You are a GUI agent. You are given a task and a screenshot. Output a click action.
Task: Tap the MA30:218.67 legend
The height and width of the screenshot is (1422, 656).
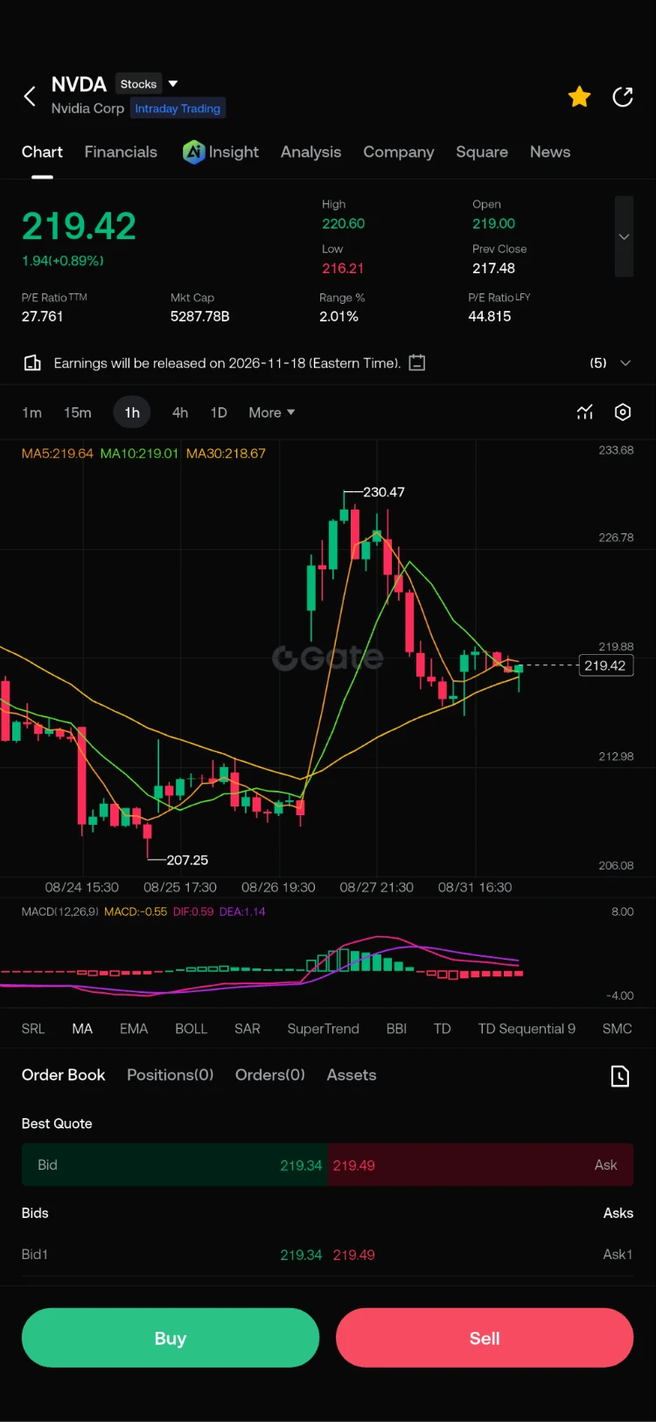pyautogui.click(x=226, y=454)
